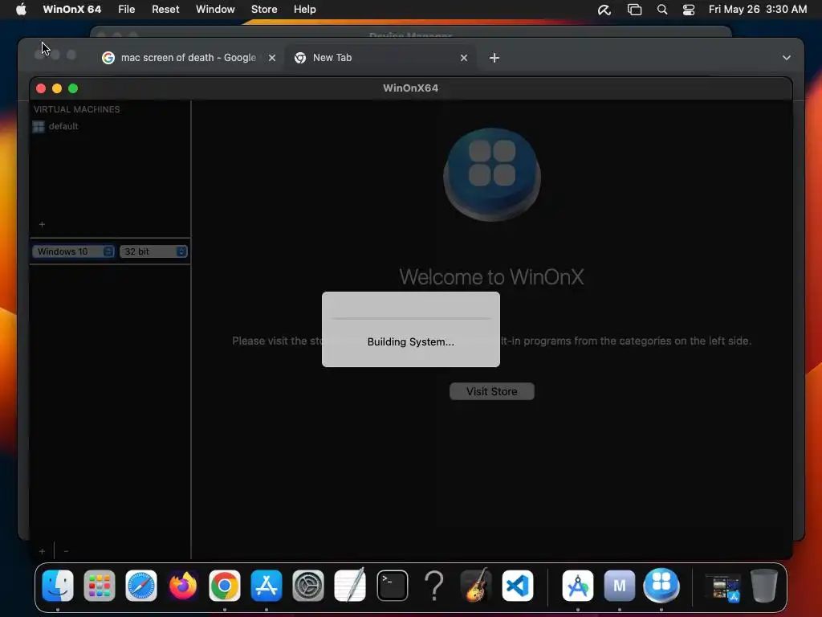Click the VIRTUAL MACHINES sidebar heading
This screenshot has height=617, width=822.
tap(76, 109)
